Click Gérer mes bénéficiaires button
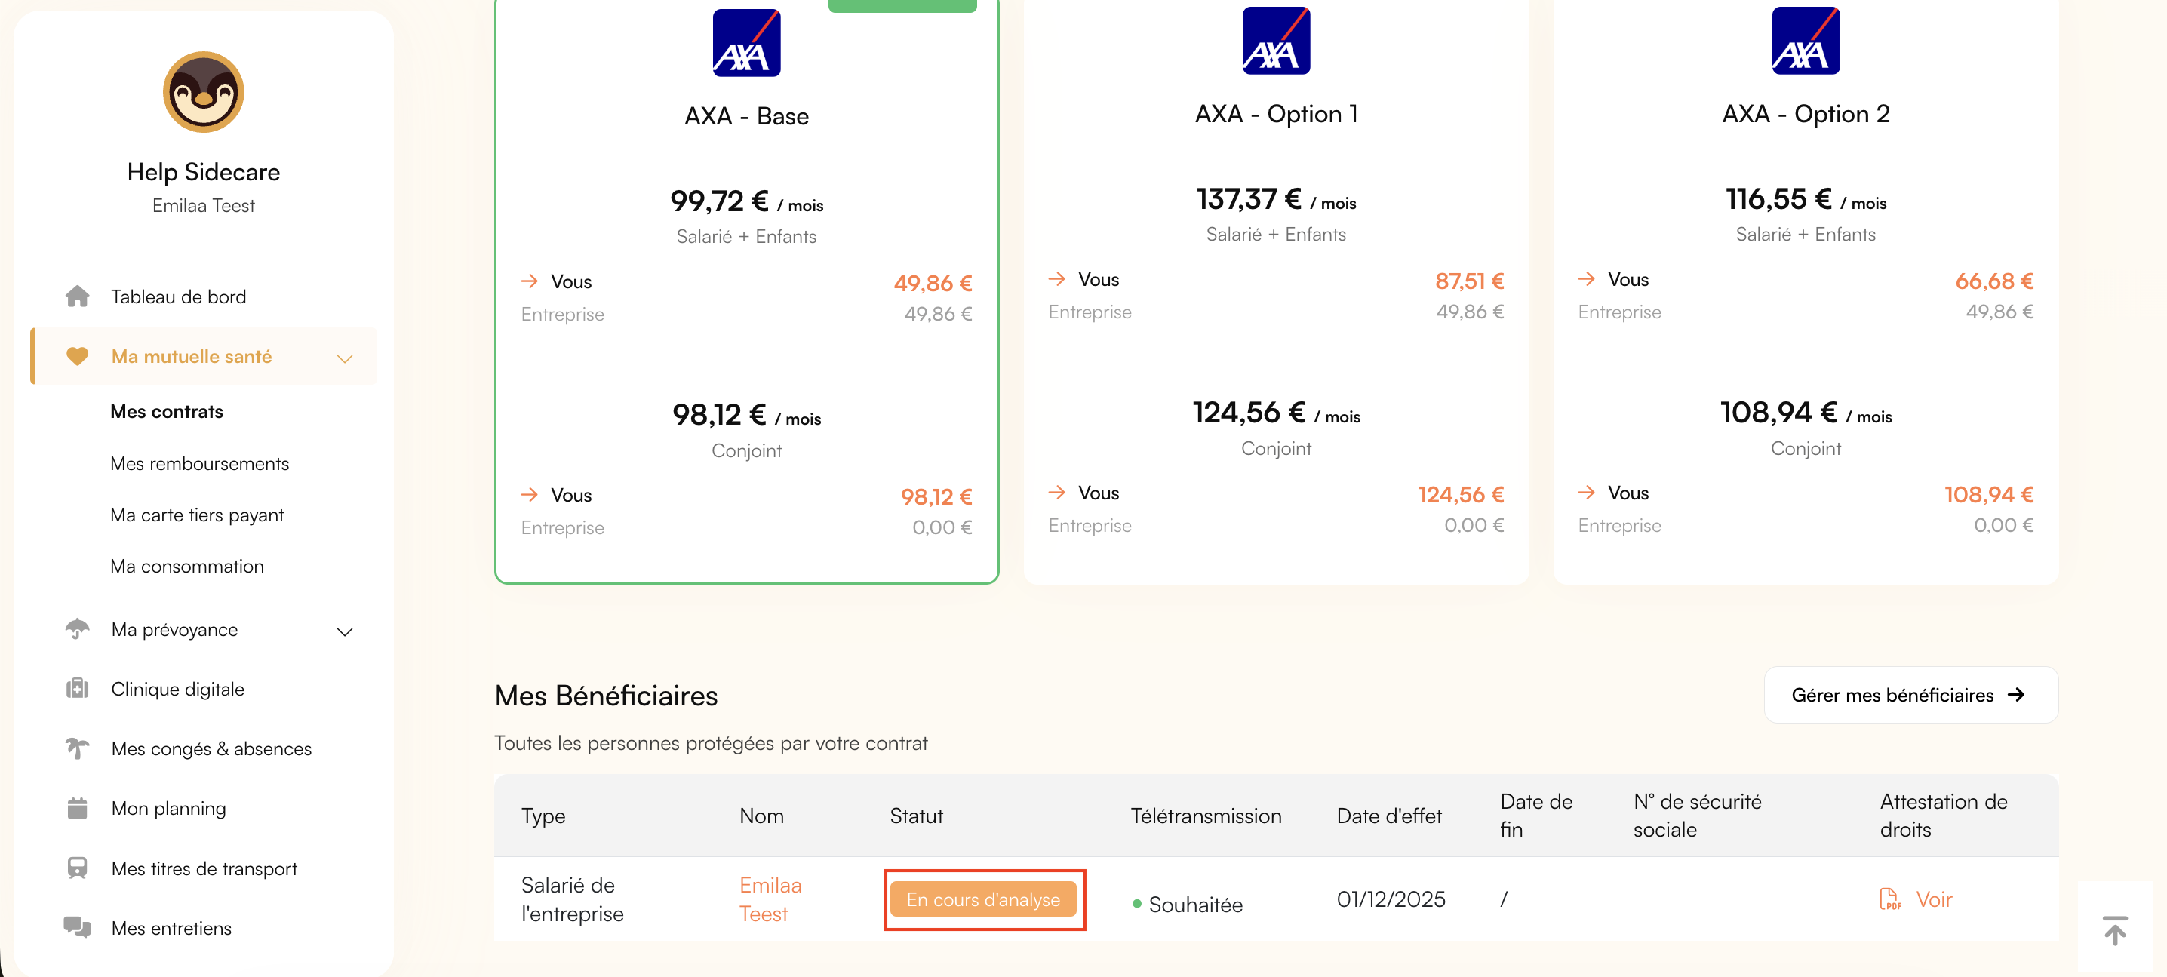Screen dimensions: 2167x977 coord(1910,695)
